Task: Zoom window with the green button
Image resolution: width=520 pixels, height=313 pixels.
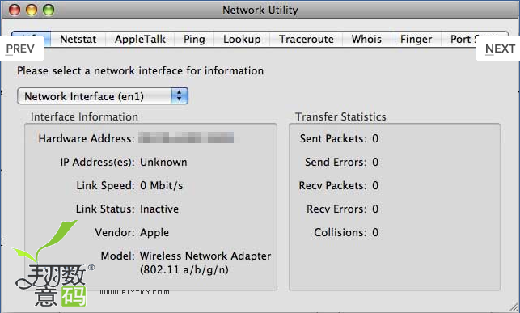Action: 49,10
